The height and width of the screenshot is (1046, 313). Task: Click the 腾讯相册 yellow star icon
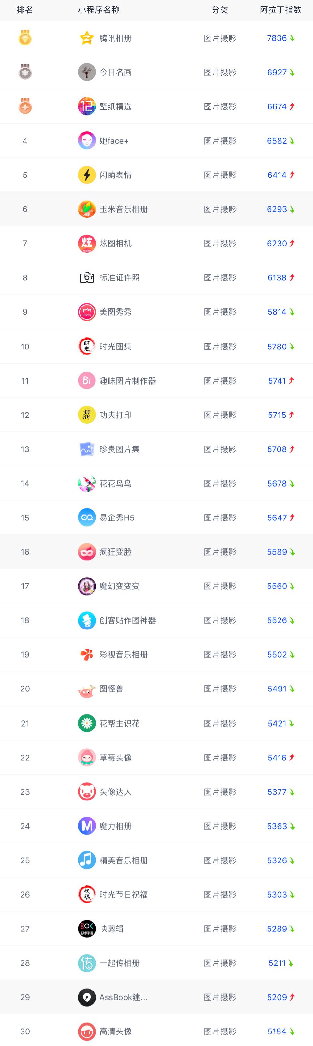(x=87, y=38)
